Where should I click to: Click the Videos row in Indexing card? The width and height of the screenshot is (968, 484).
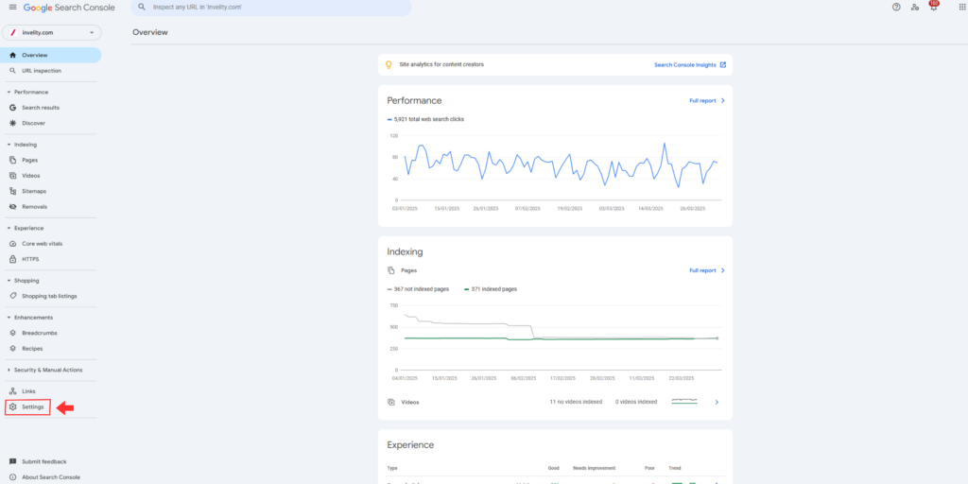click(x=555, y=402)
